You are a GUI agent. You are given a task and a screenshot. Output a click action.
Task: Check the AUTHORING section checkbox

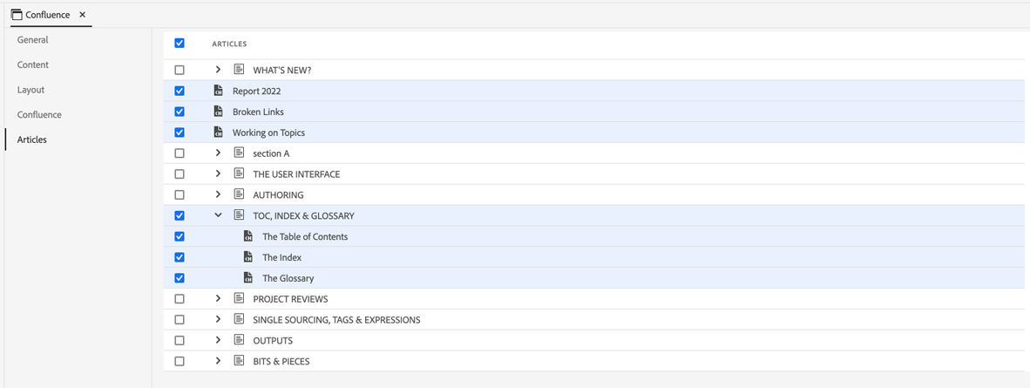coord(180,195)
